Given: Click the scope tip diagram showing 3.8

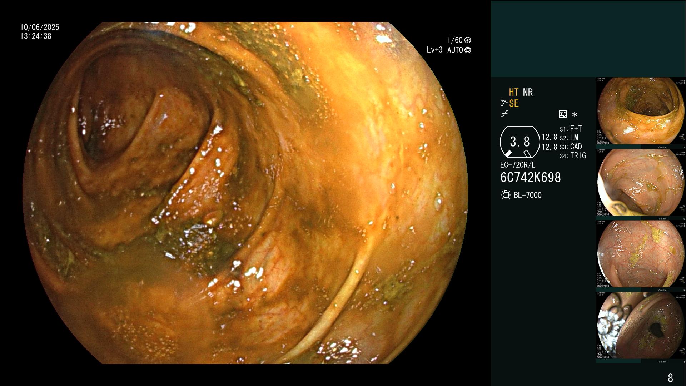Looking at the screenshot, I should point(520,142).
